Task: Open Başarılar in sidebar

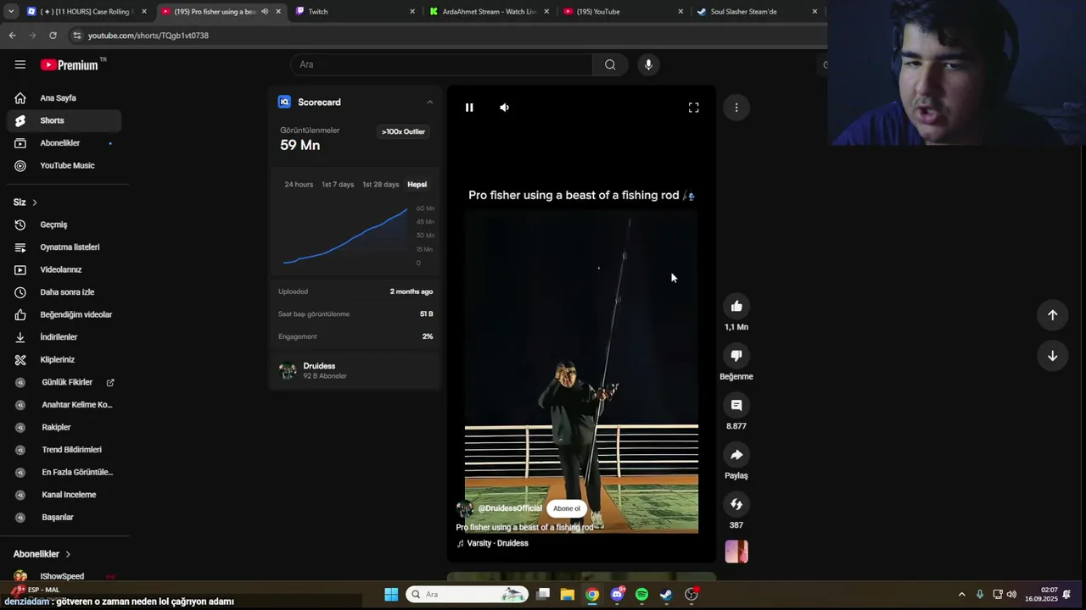Action: (64, 517)
